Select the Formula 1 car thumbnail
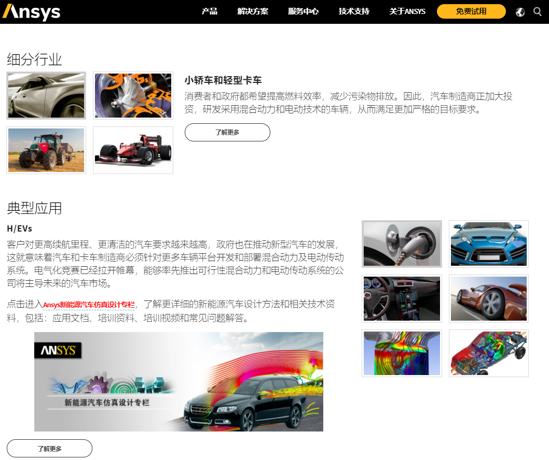Viewport: 549px width, 460px height. (x=133, y=150)
